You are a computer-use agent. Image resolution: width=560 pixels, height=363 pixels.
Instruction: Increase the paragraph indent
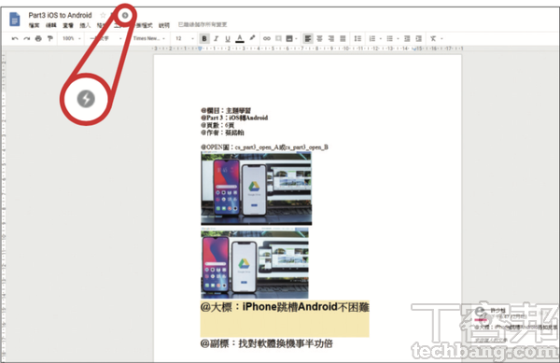[418, 38]
